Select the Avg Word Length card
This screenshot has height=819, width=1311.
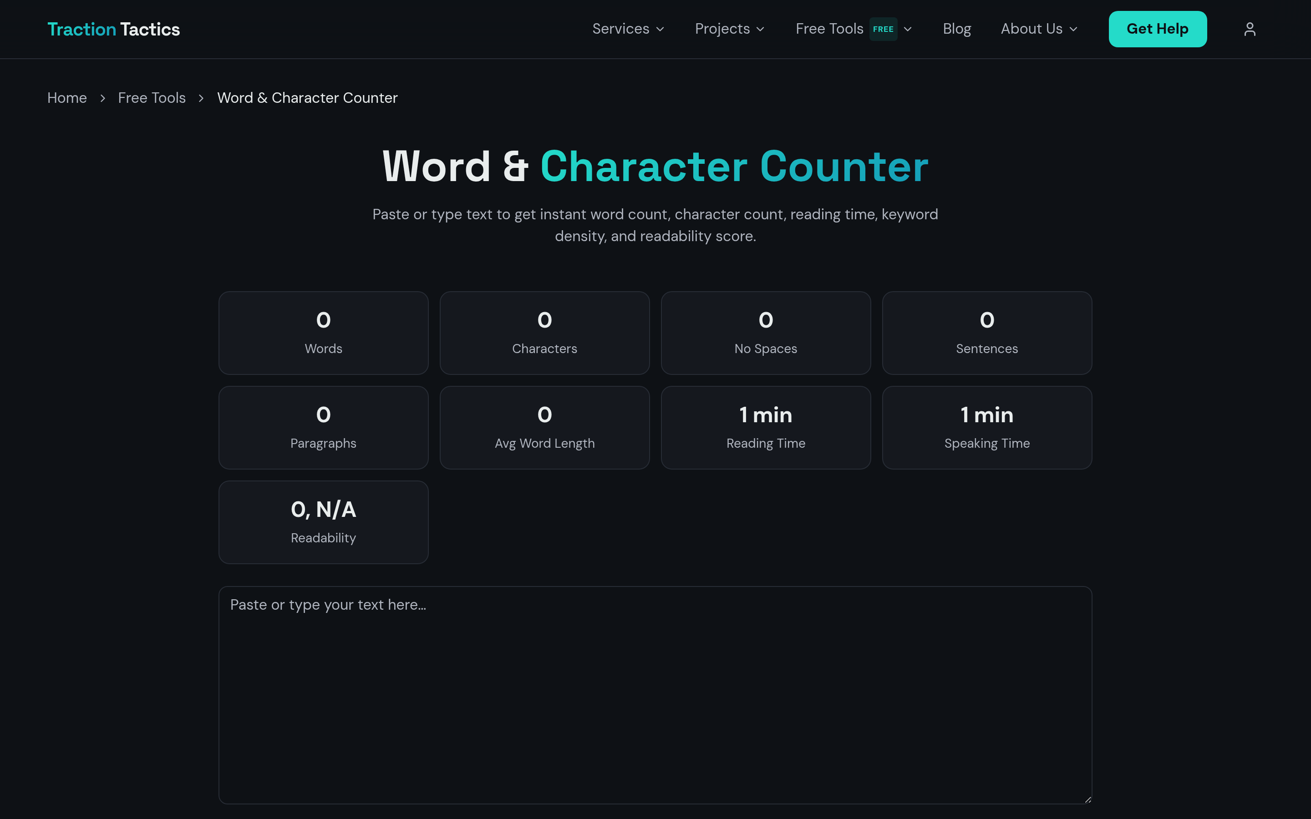544,428
